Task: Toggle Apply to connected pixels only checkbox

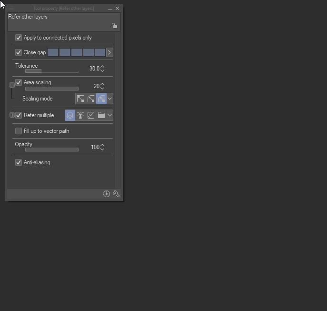Action: click(19, 38)
